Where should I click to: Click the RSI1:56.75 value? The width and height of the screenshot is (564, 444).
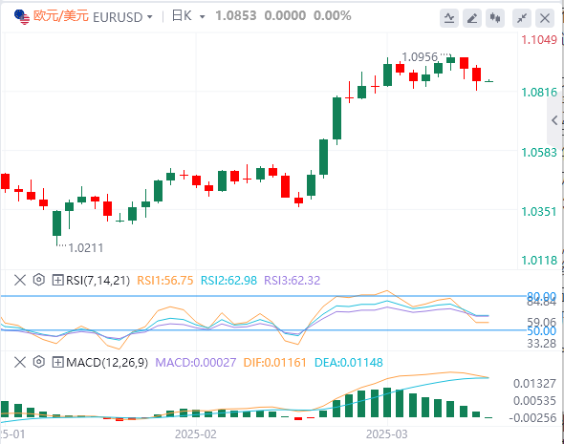[165, 280]
